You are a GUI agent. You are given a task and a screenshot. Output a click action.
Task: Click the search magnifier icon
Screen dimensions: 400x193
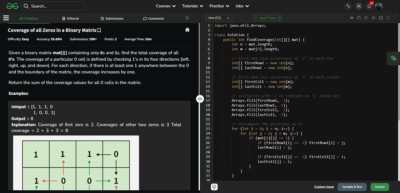pos(26,6)
